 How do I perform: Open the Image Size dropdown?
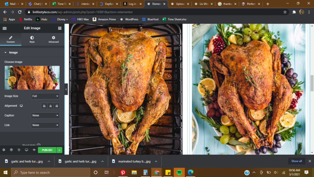(x=45, y=96)
